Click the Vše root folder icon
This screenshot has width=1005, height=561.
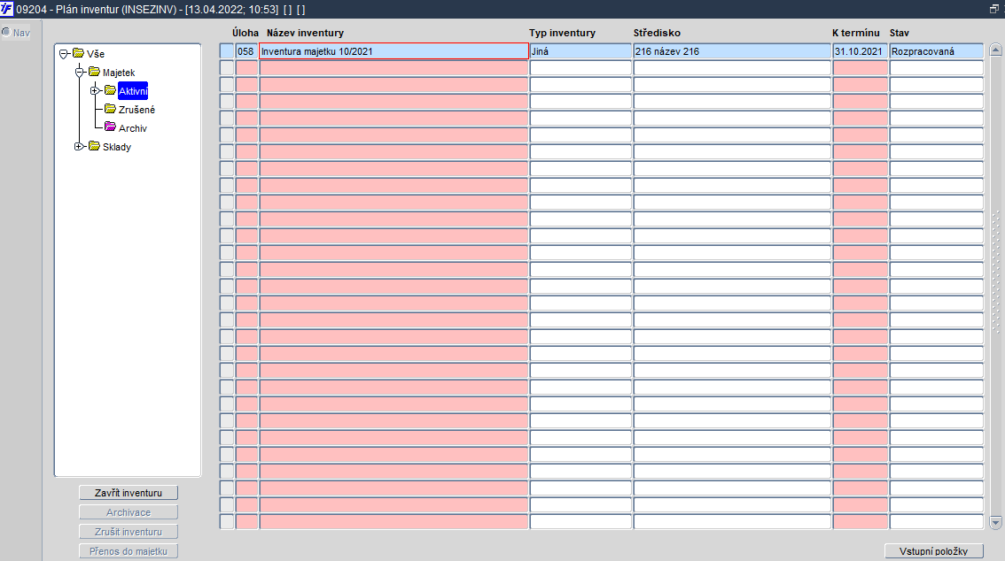point(78,53)
